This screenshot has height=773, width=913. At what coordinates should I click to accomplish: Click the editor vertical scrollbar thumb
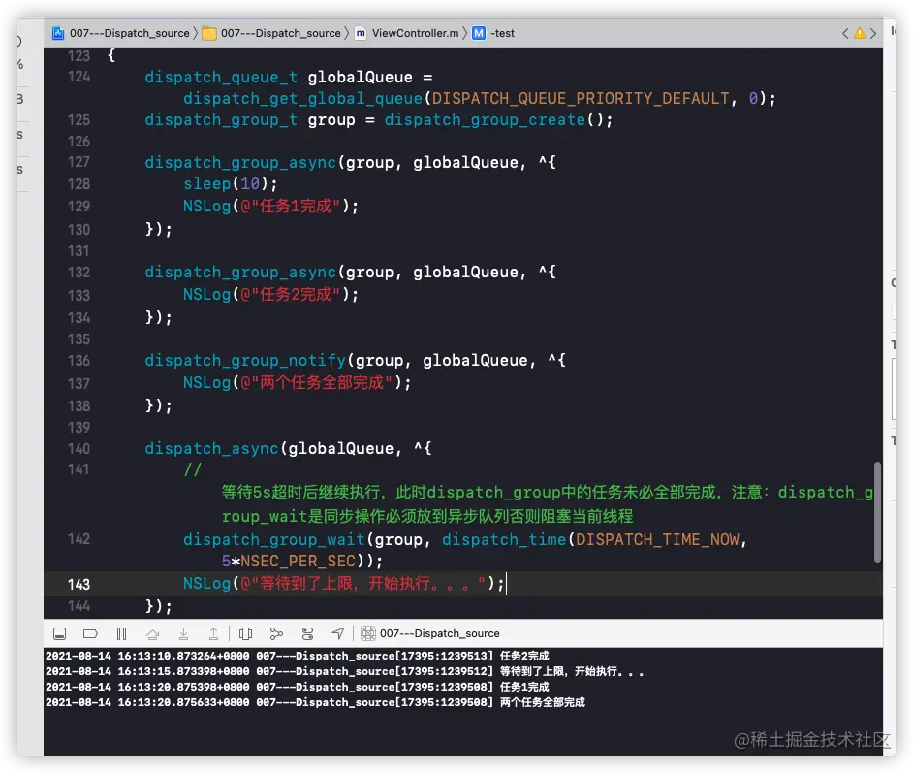tap(877, 511)
